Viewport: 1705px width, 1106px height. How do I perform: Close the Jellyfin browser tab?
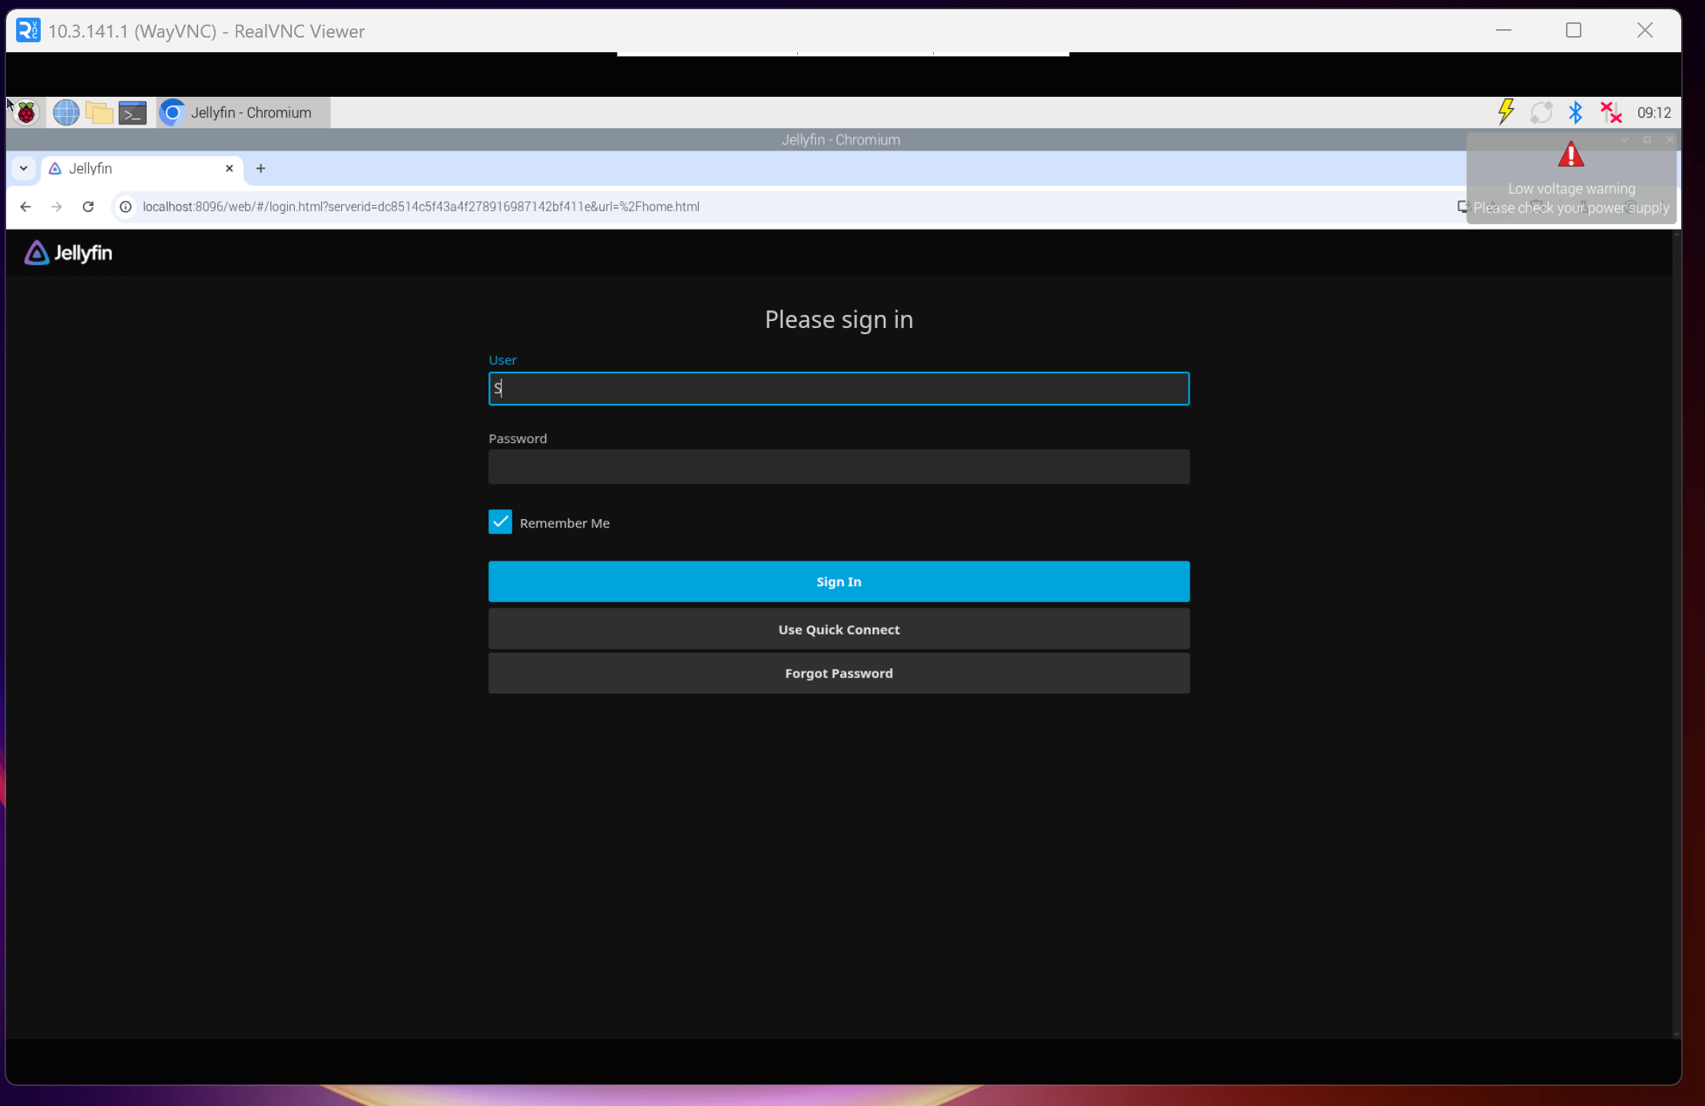click(x=229, y=168)
